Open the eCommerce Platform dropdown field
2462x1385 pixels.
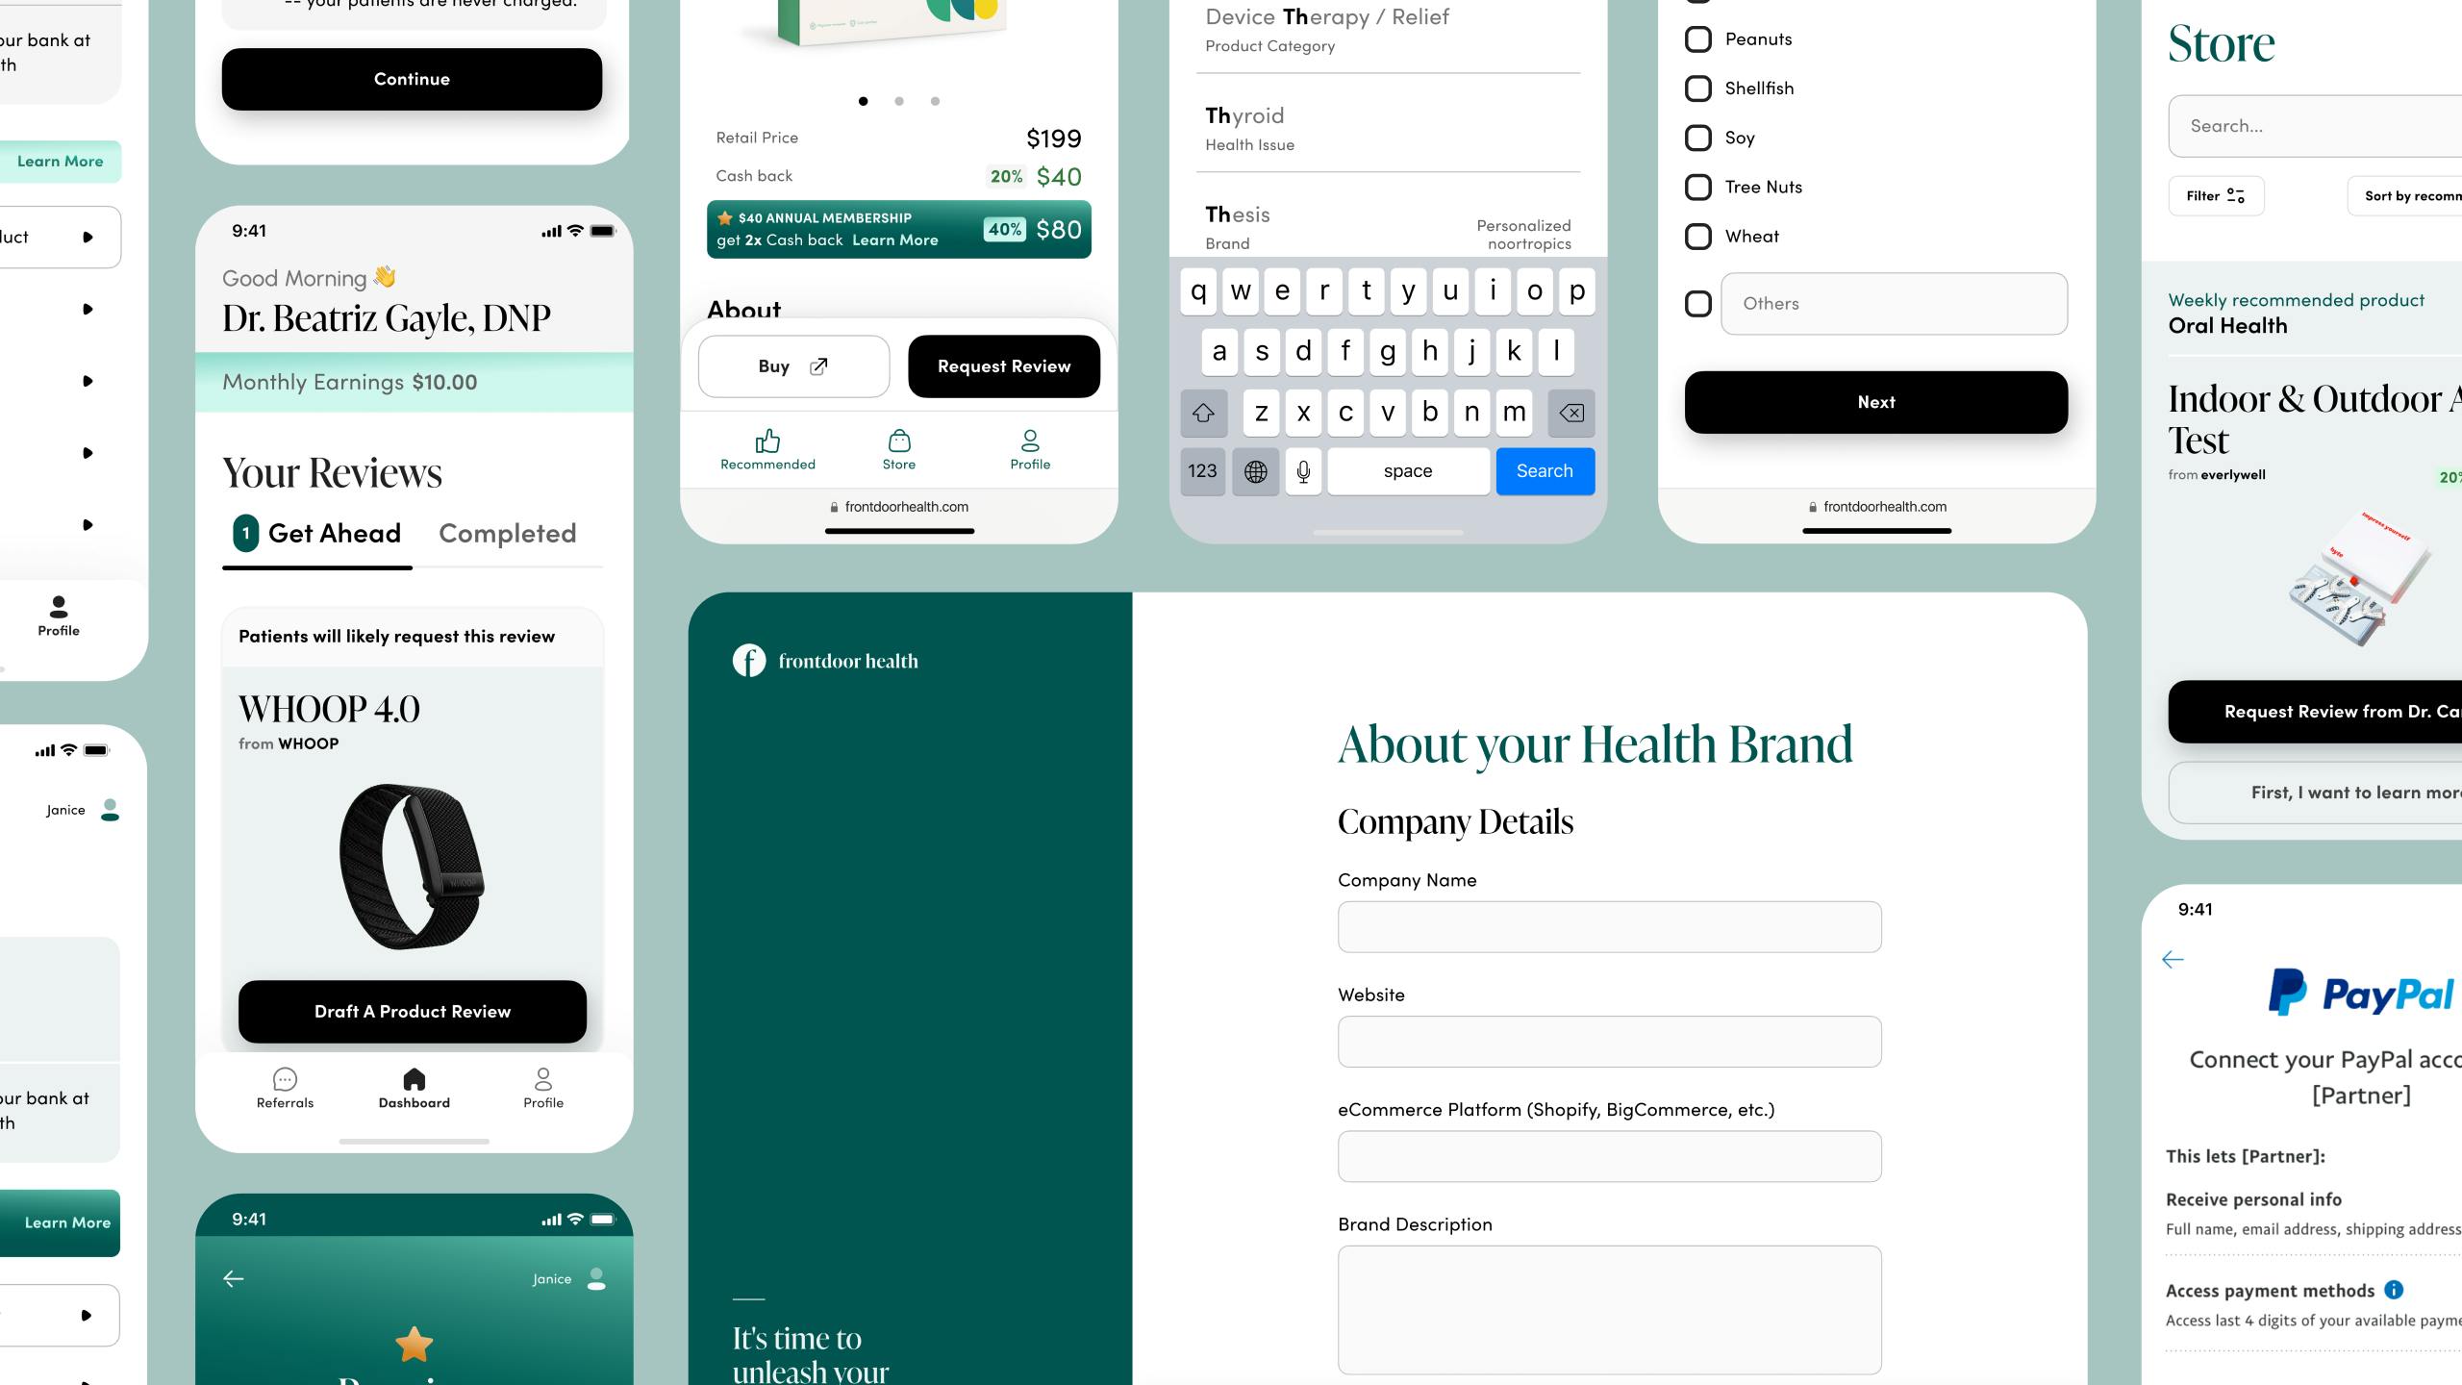point(1608,1157)
